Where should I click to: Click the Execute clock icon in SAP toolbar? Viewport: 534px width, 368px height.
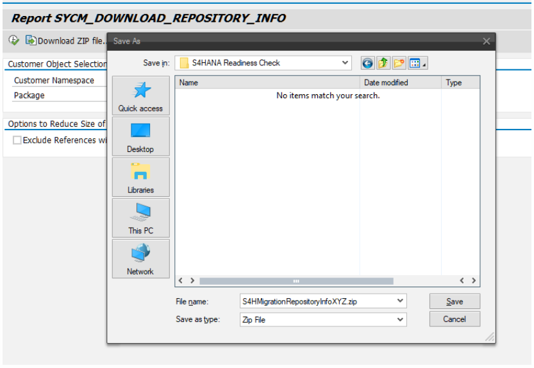tap(14, 40)
